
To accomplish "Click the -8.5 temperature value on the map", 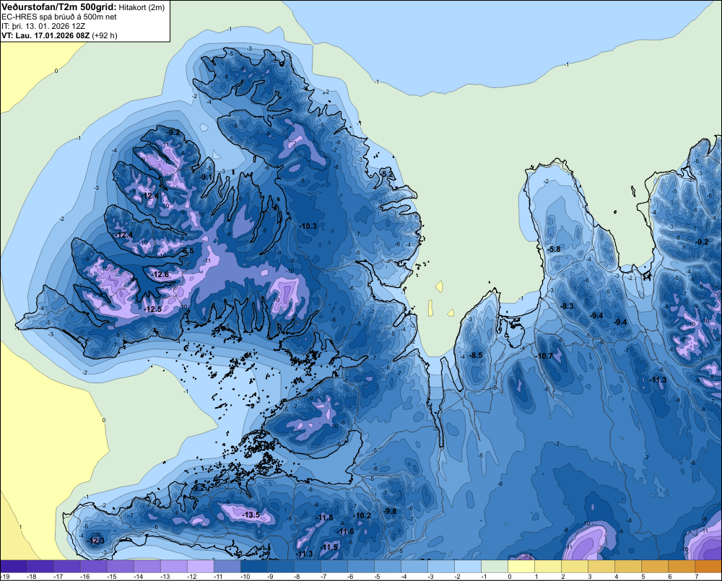I will coord(476,355).
